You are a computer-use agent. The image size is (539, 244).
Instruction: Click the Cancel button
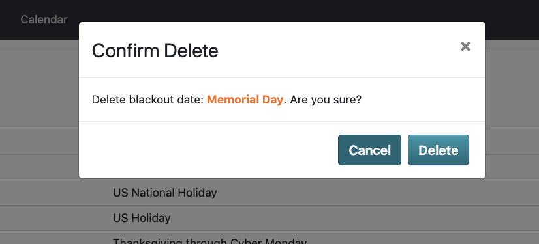tap(369, 150)
